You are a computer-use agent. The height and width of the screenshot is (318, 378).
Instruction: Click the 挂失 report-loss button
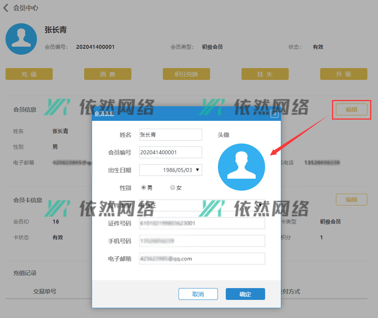pyautogui.click(x=265, y=74)
